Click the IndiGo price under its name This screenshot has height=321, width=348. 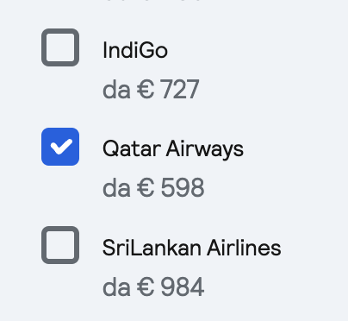151,90
